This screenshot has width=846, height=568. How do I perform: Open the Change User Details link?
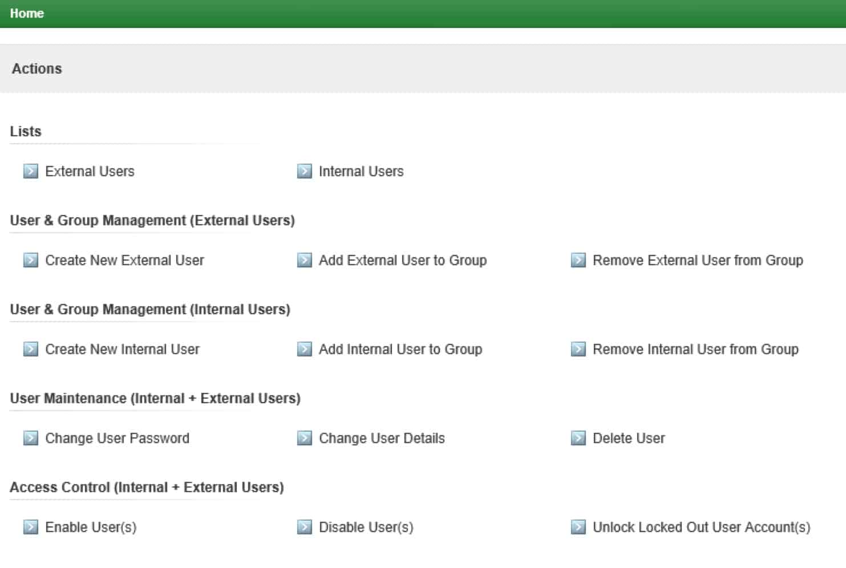381,438
